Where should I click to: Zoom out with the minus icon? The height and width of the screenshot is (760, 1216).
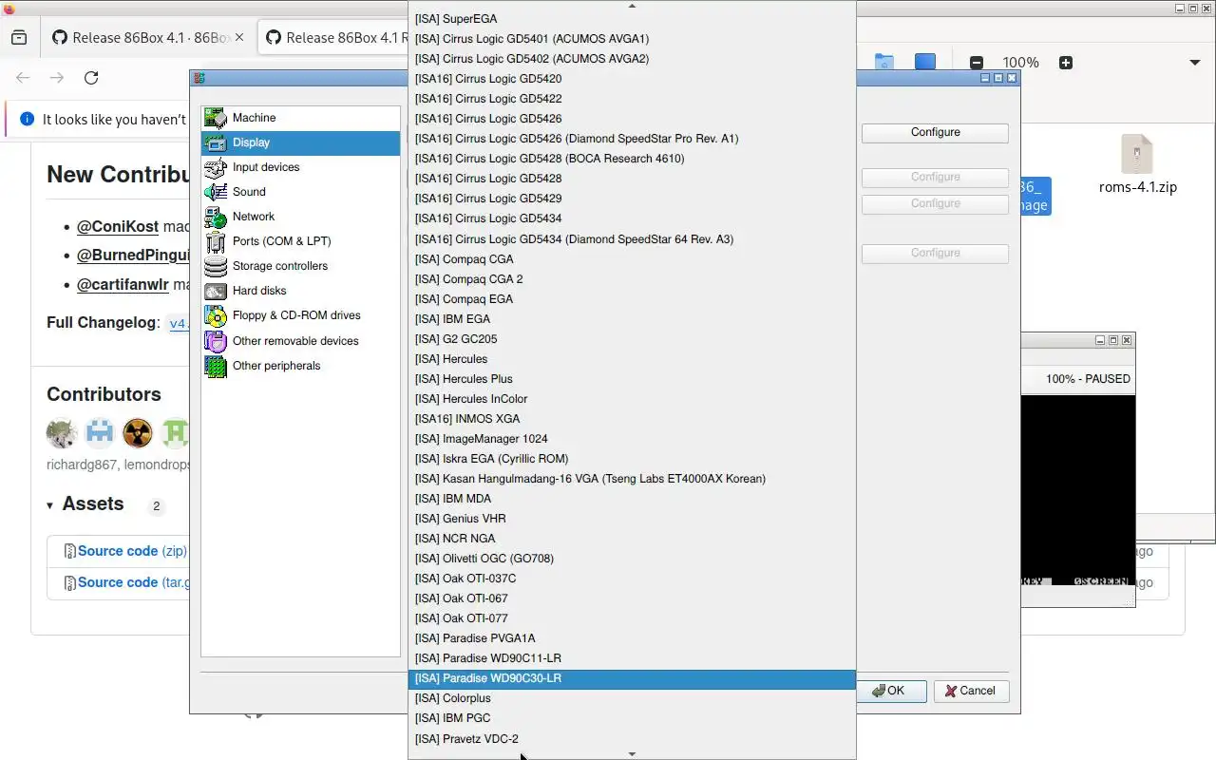[977, 63]
